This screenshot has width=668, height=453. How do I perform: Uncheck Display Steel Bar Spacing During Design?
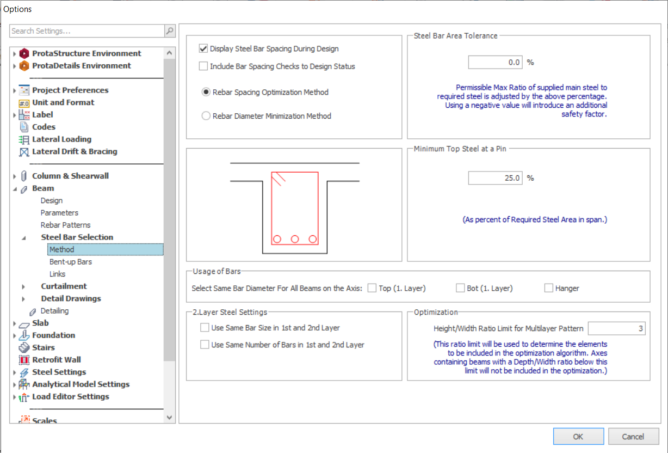pyautogui.click(x=203, y=49)
